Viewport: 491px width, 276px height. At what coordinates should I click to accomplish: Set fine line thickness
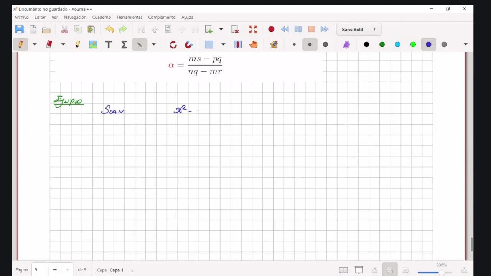(294, 44)
